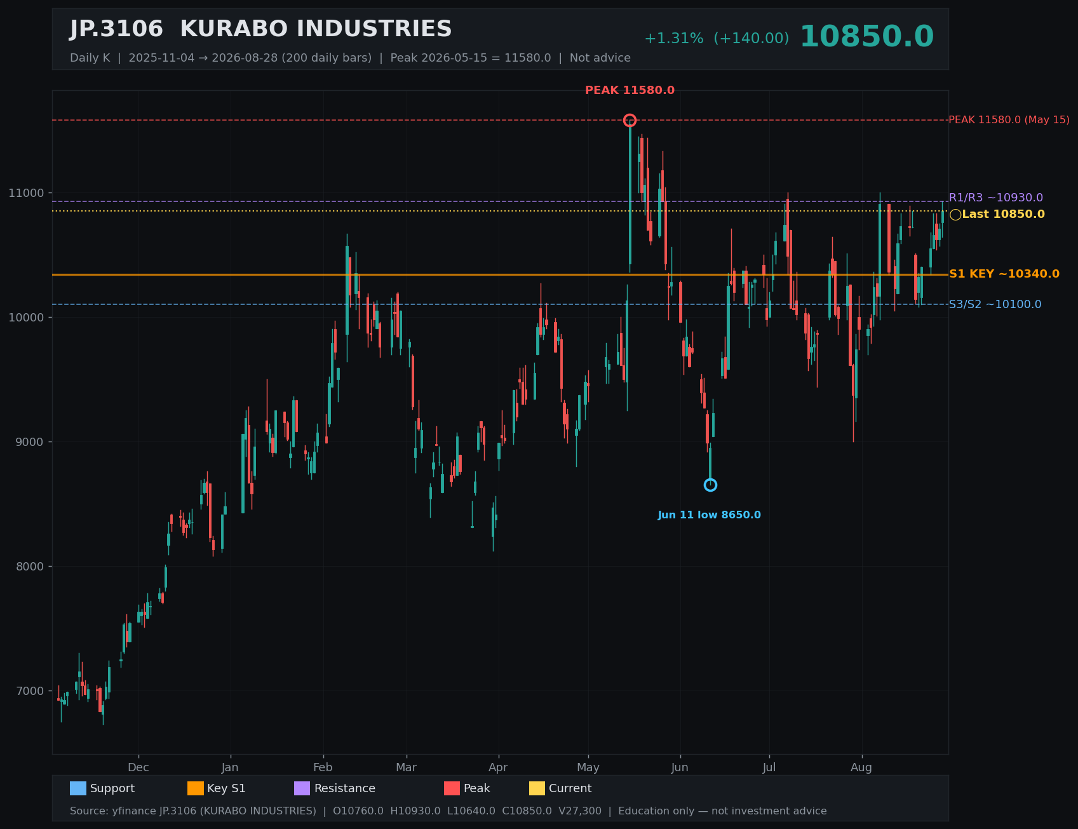Click the large '10850.0' price in the header

(x=866, y=37)
